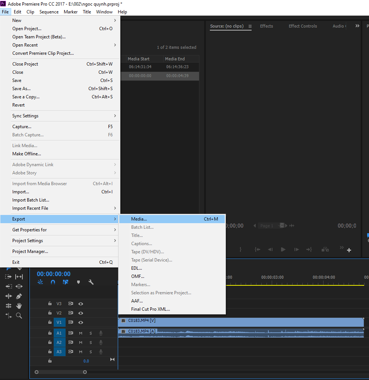Image resolution: width=369 pixels, height=380 pixels.
Task: Choose Export AAF option
Action: (x=172, y=301)
